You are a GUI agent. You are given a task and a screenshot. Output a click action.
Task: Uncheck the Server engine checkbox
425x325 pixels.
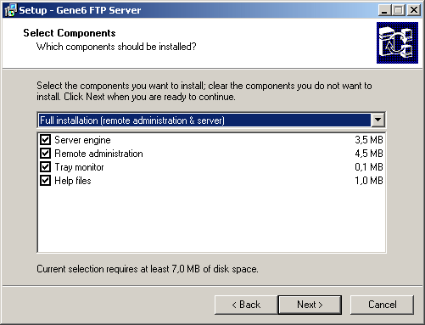point(45,140)
